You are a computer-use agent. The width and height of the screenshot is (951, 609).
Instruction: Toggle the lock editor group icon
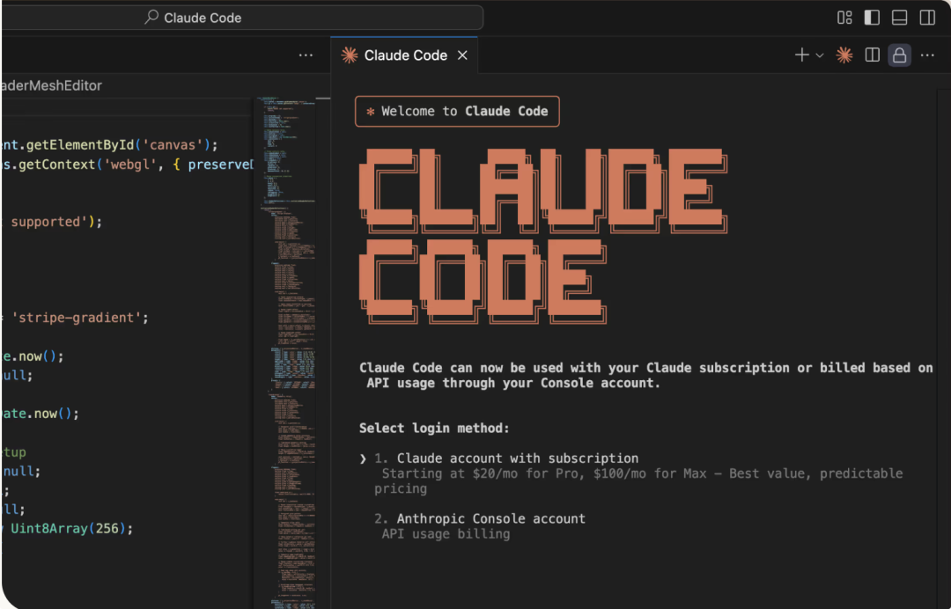[x=899, y=55]
